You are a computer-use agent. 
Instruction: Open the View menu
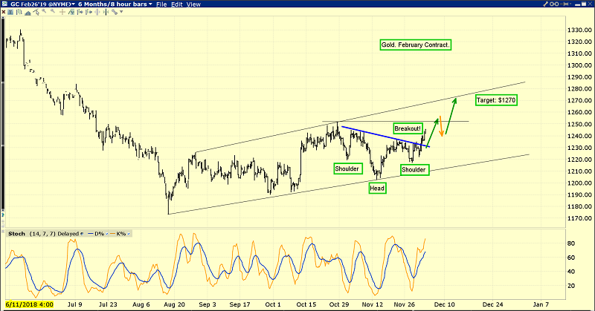point(193,4)
